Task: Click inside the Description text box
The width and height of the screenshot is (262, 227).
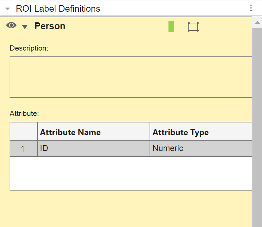Action: click(x=131, y=77)
